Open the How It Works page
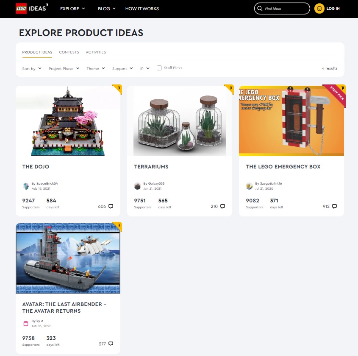 (x=142, y=8)
